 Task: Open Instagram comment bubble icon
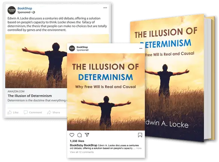pyautogui.click(x=79, y=135)
